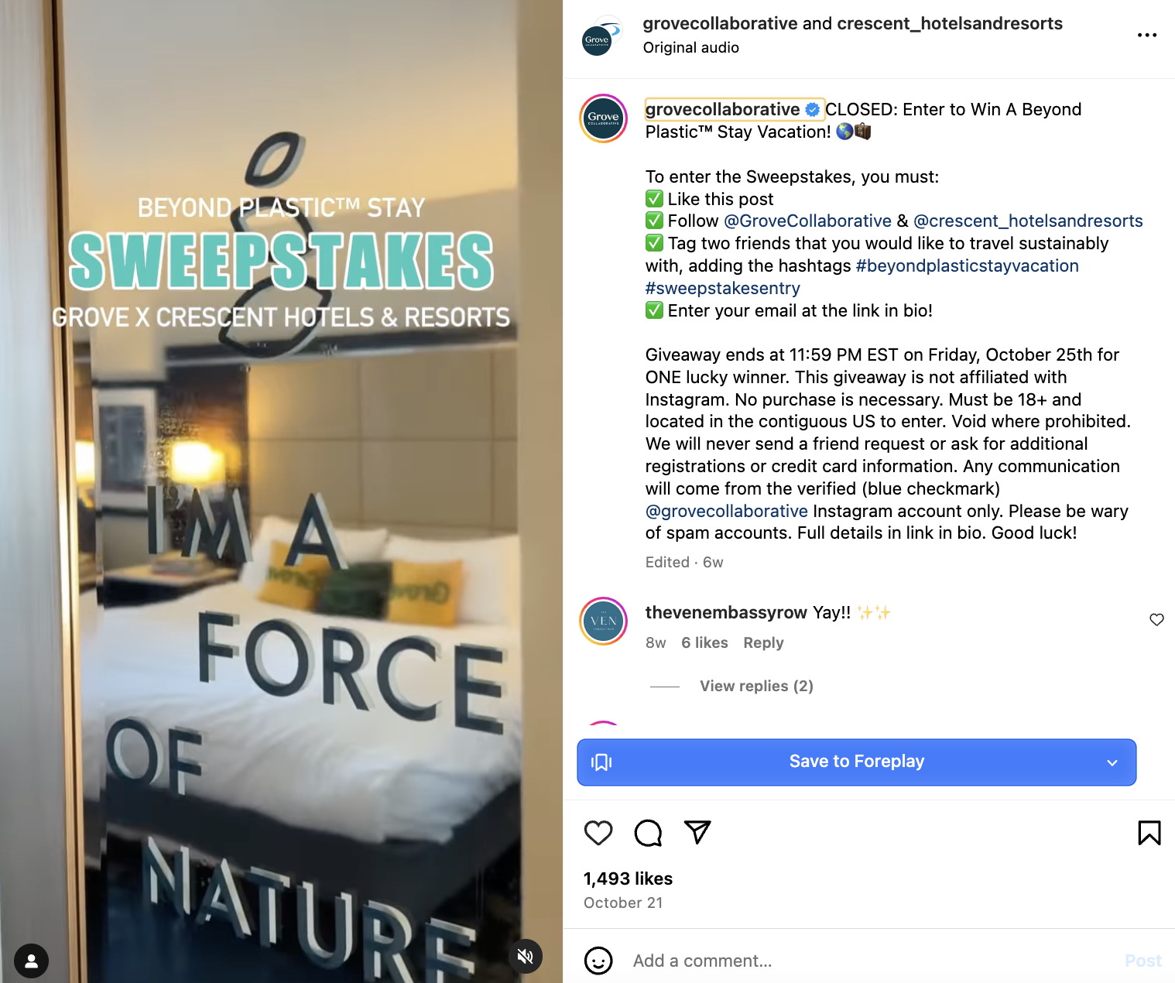Open the emoji picker smiley icon
Image resolution: width=1175 pixels, height=983 pixels.
pos(598,961)
